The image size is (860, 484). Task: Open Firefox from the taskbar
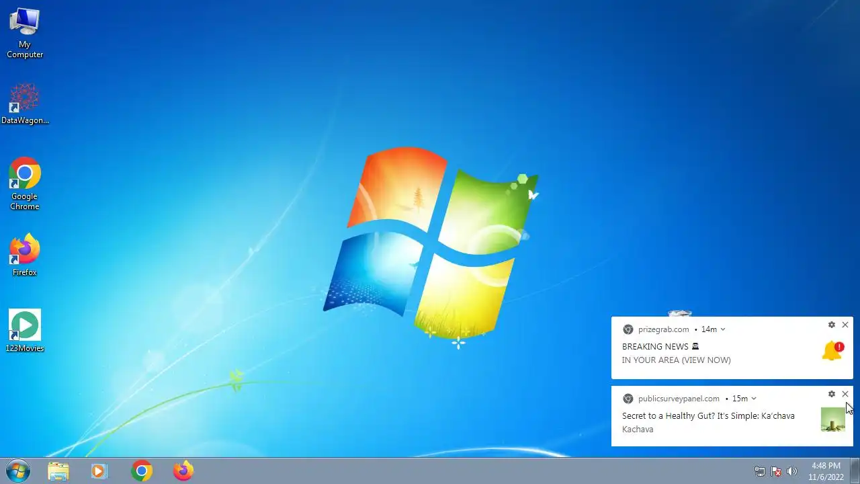coord(183,471)
